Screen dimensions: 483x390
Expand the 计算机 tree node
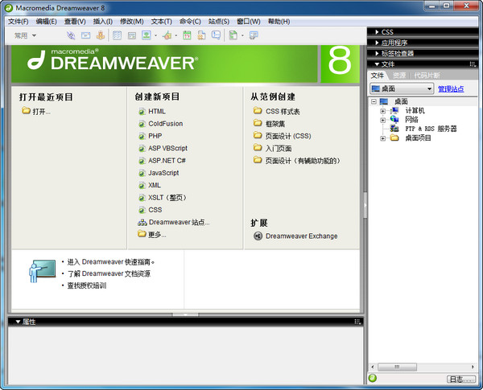pos(383,110)
